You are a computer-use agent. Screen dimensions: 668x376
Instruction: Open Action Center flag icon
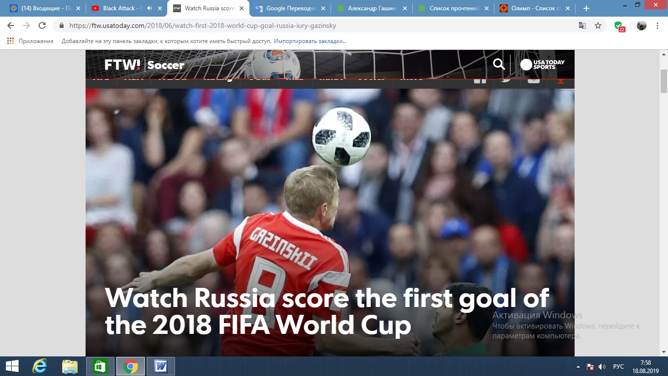point(590,366)
